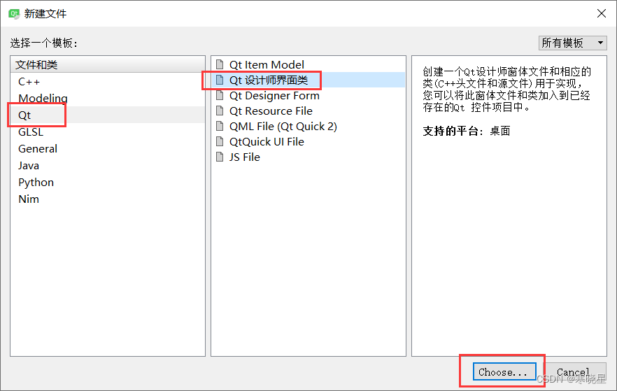The width and height of the screenshot is (617, 391).
Task: Click the Qt Resource File file icon
Action: point(220,111)
